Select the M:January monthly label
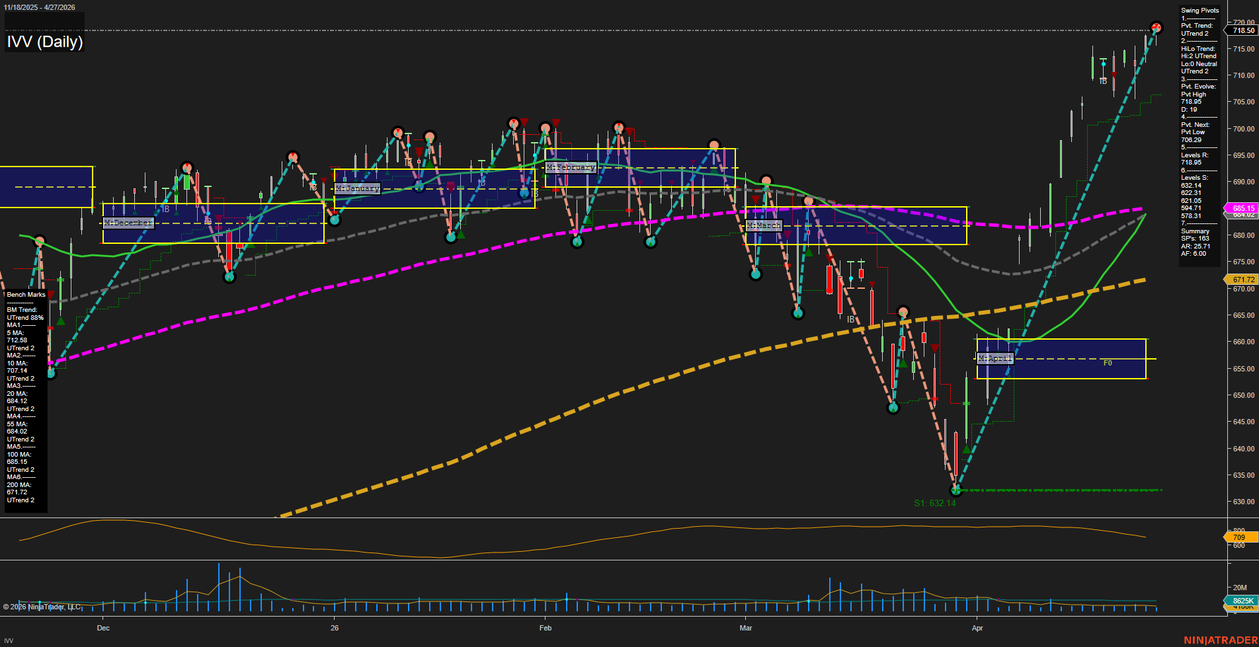This screenshot has height=647, width=1259. pos(357,188)
